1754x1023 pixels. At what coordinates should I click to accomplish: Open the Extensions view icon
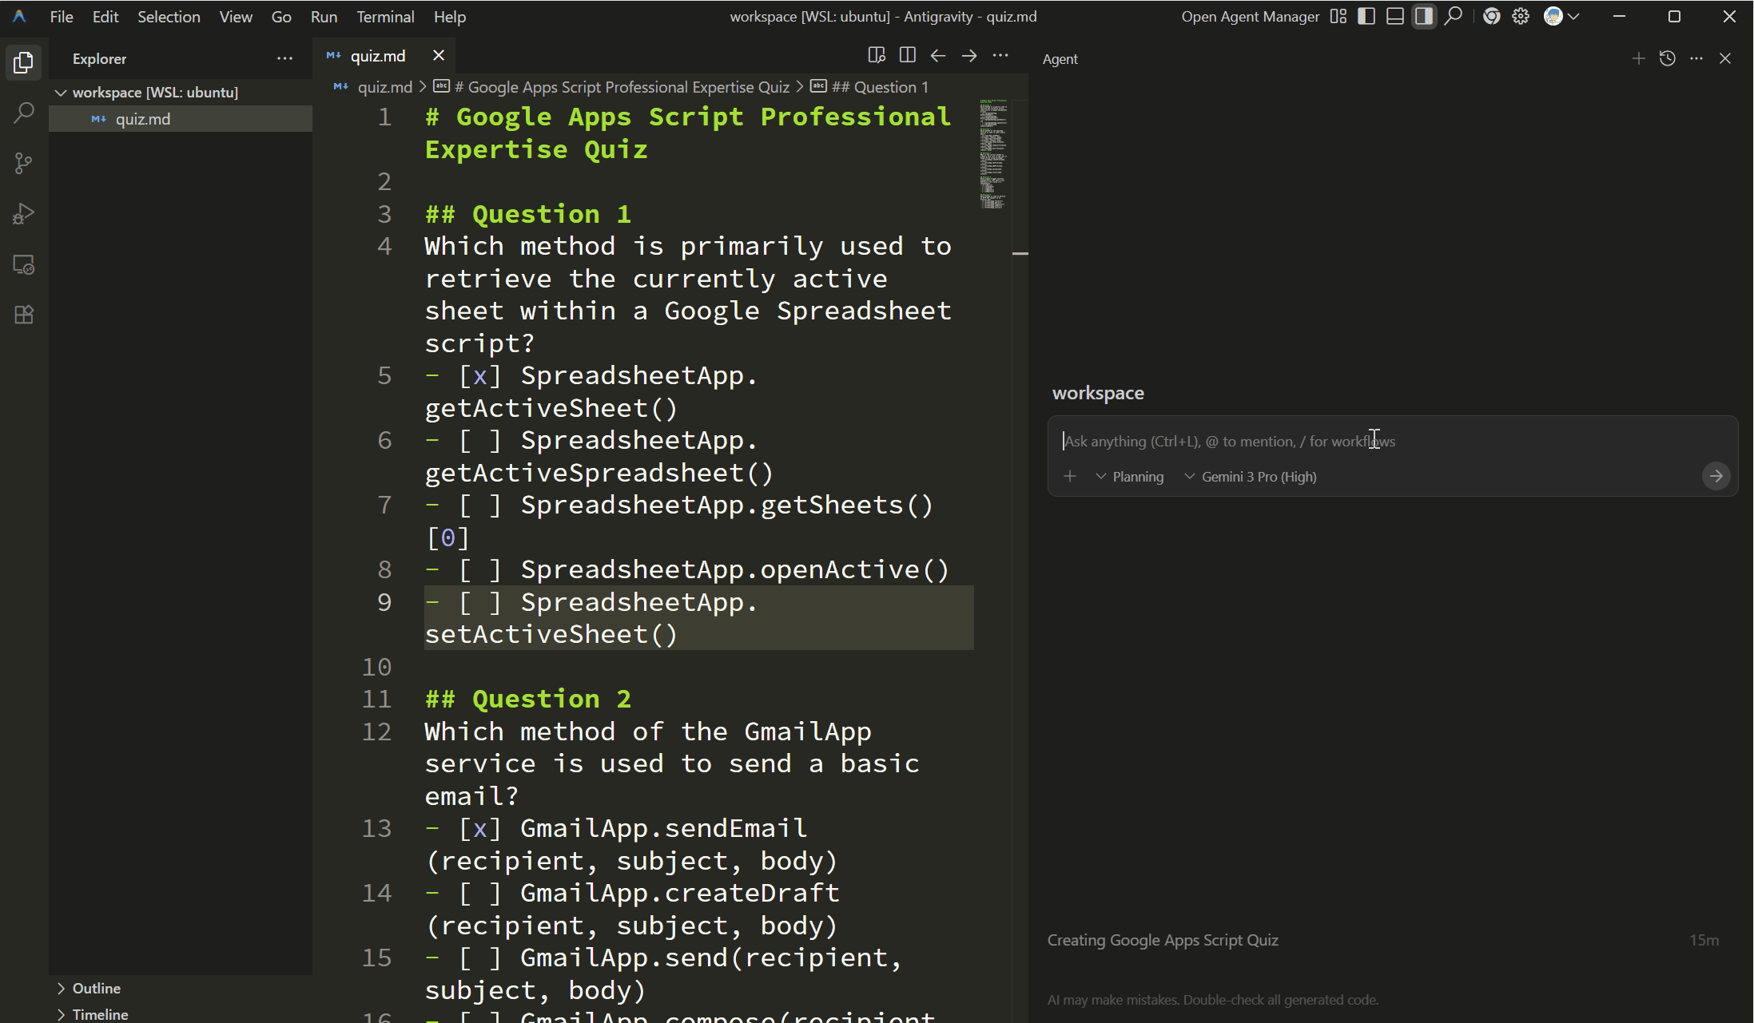[x=24, y=315]
